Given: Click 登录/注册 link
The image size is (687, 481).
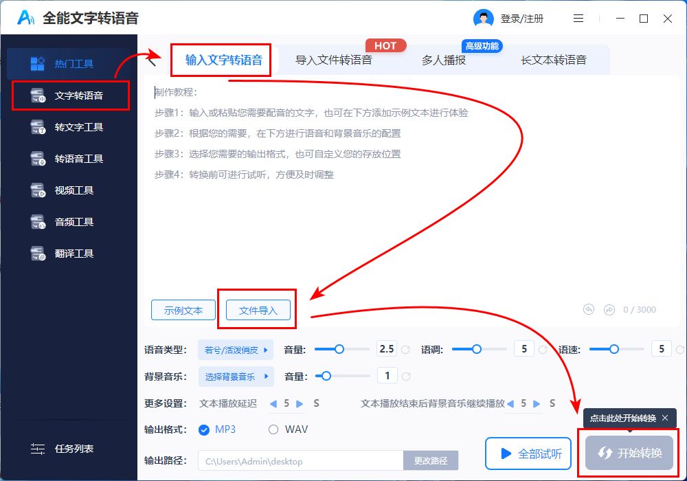Looking at the screenshot, I should [522, 19].
